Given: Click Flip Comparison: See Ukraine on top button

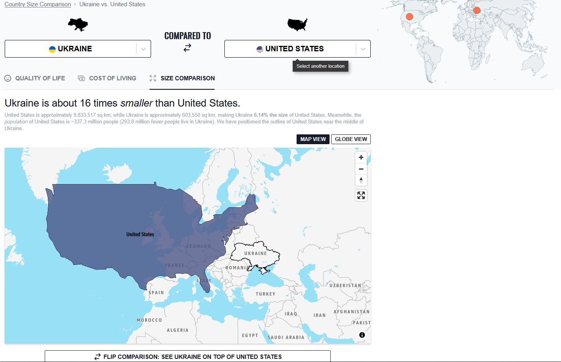Looking at the screenshot, I should [188, 357].
